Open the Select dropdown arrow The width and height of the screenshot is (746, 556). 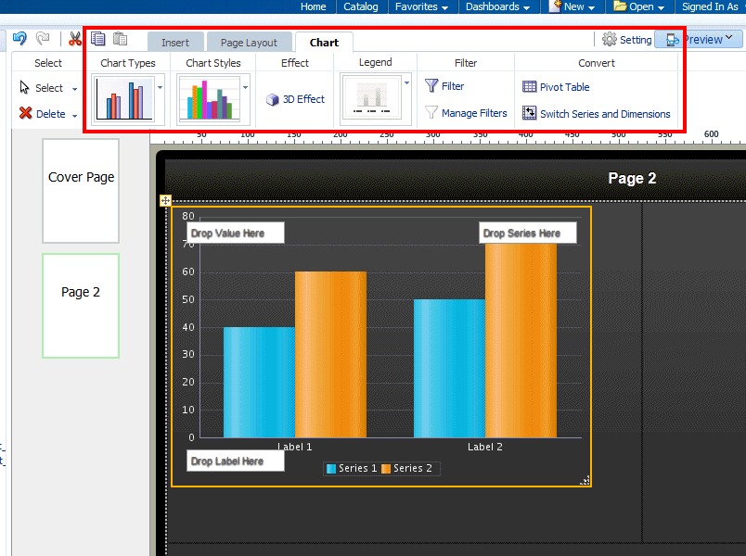tap(75, 89)
